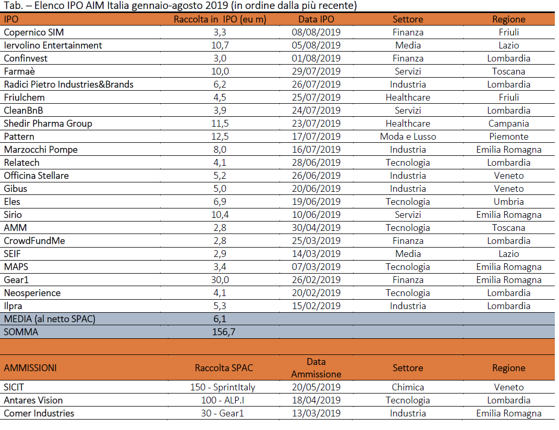
Task: Select the 'Campania' region cell
Action: tap(509, 124)
